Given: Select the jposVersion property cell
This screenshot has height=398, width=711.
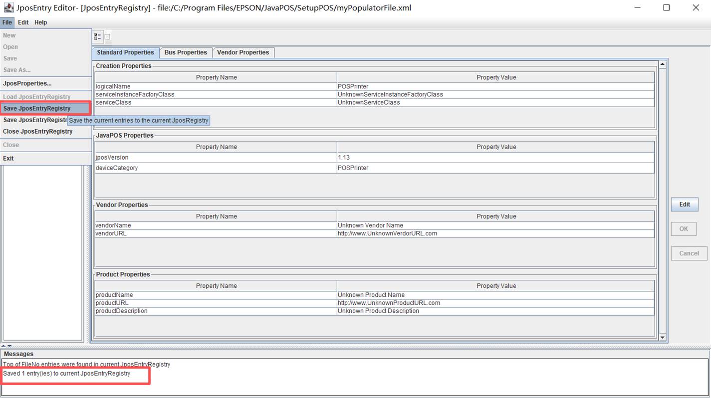Looking at the screenshot, I should 216,157.
